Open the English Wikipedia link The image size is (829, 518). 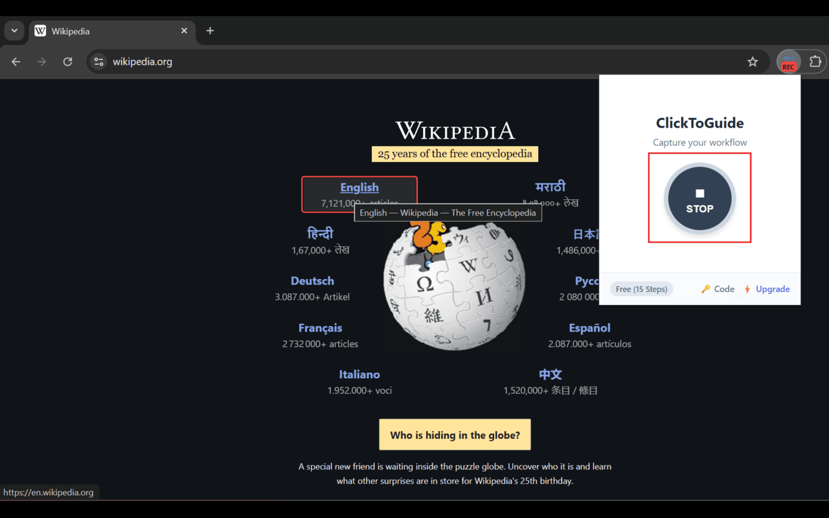[359, 187]
